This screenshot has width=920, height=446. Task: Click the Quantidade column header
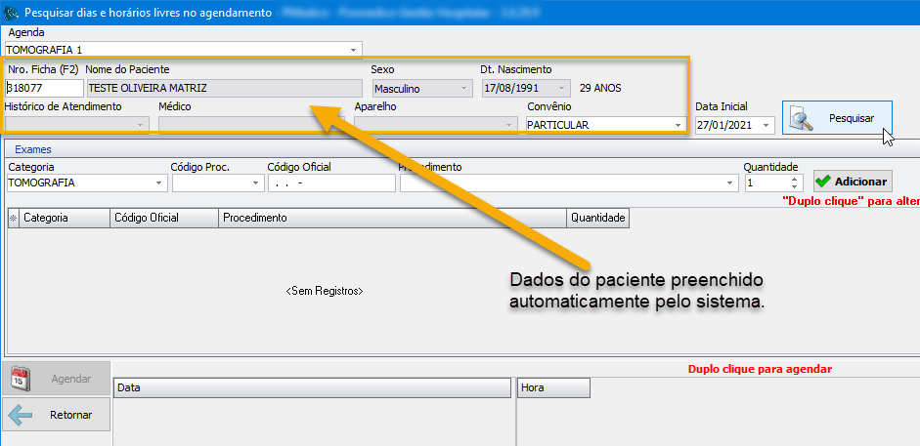point(596,219)
